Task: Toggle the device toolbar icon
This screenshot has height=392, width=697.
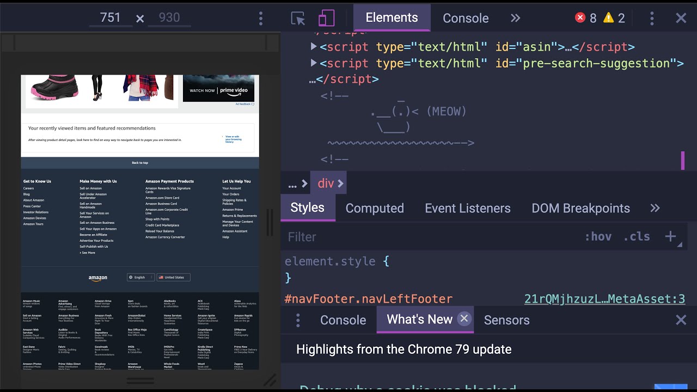Action: (326, 18)
